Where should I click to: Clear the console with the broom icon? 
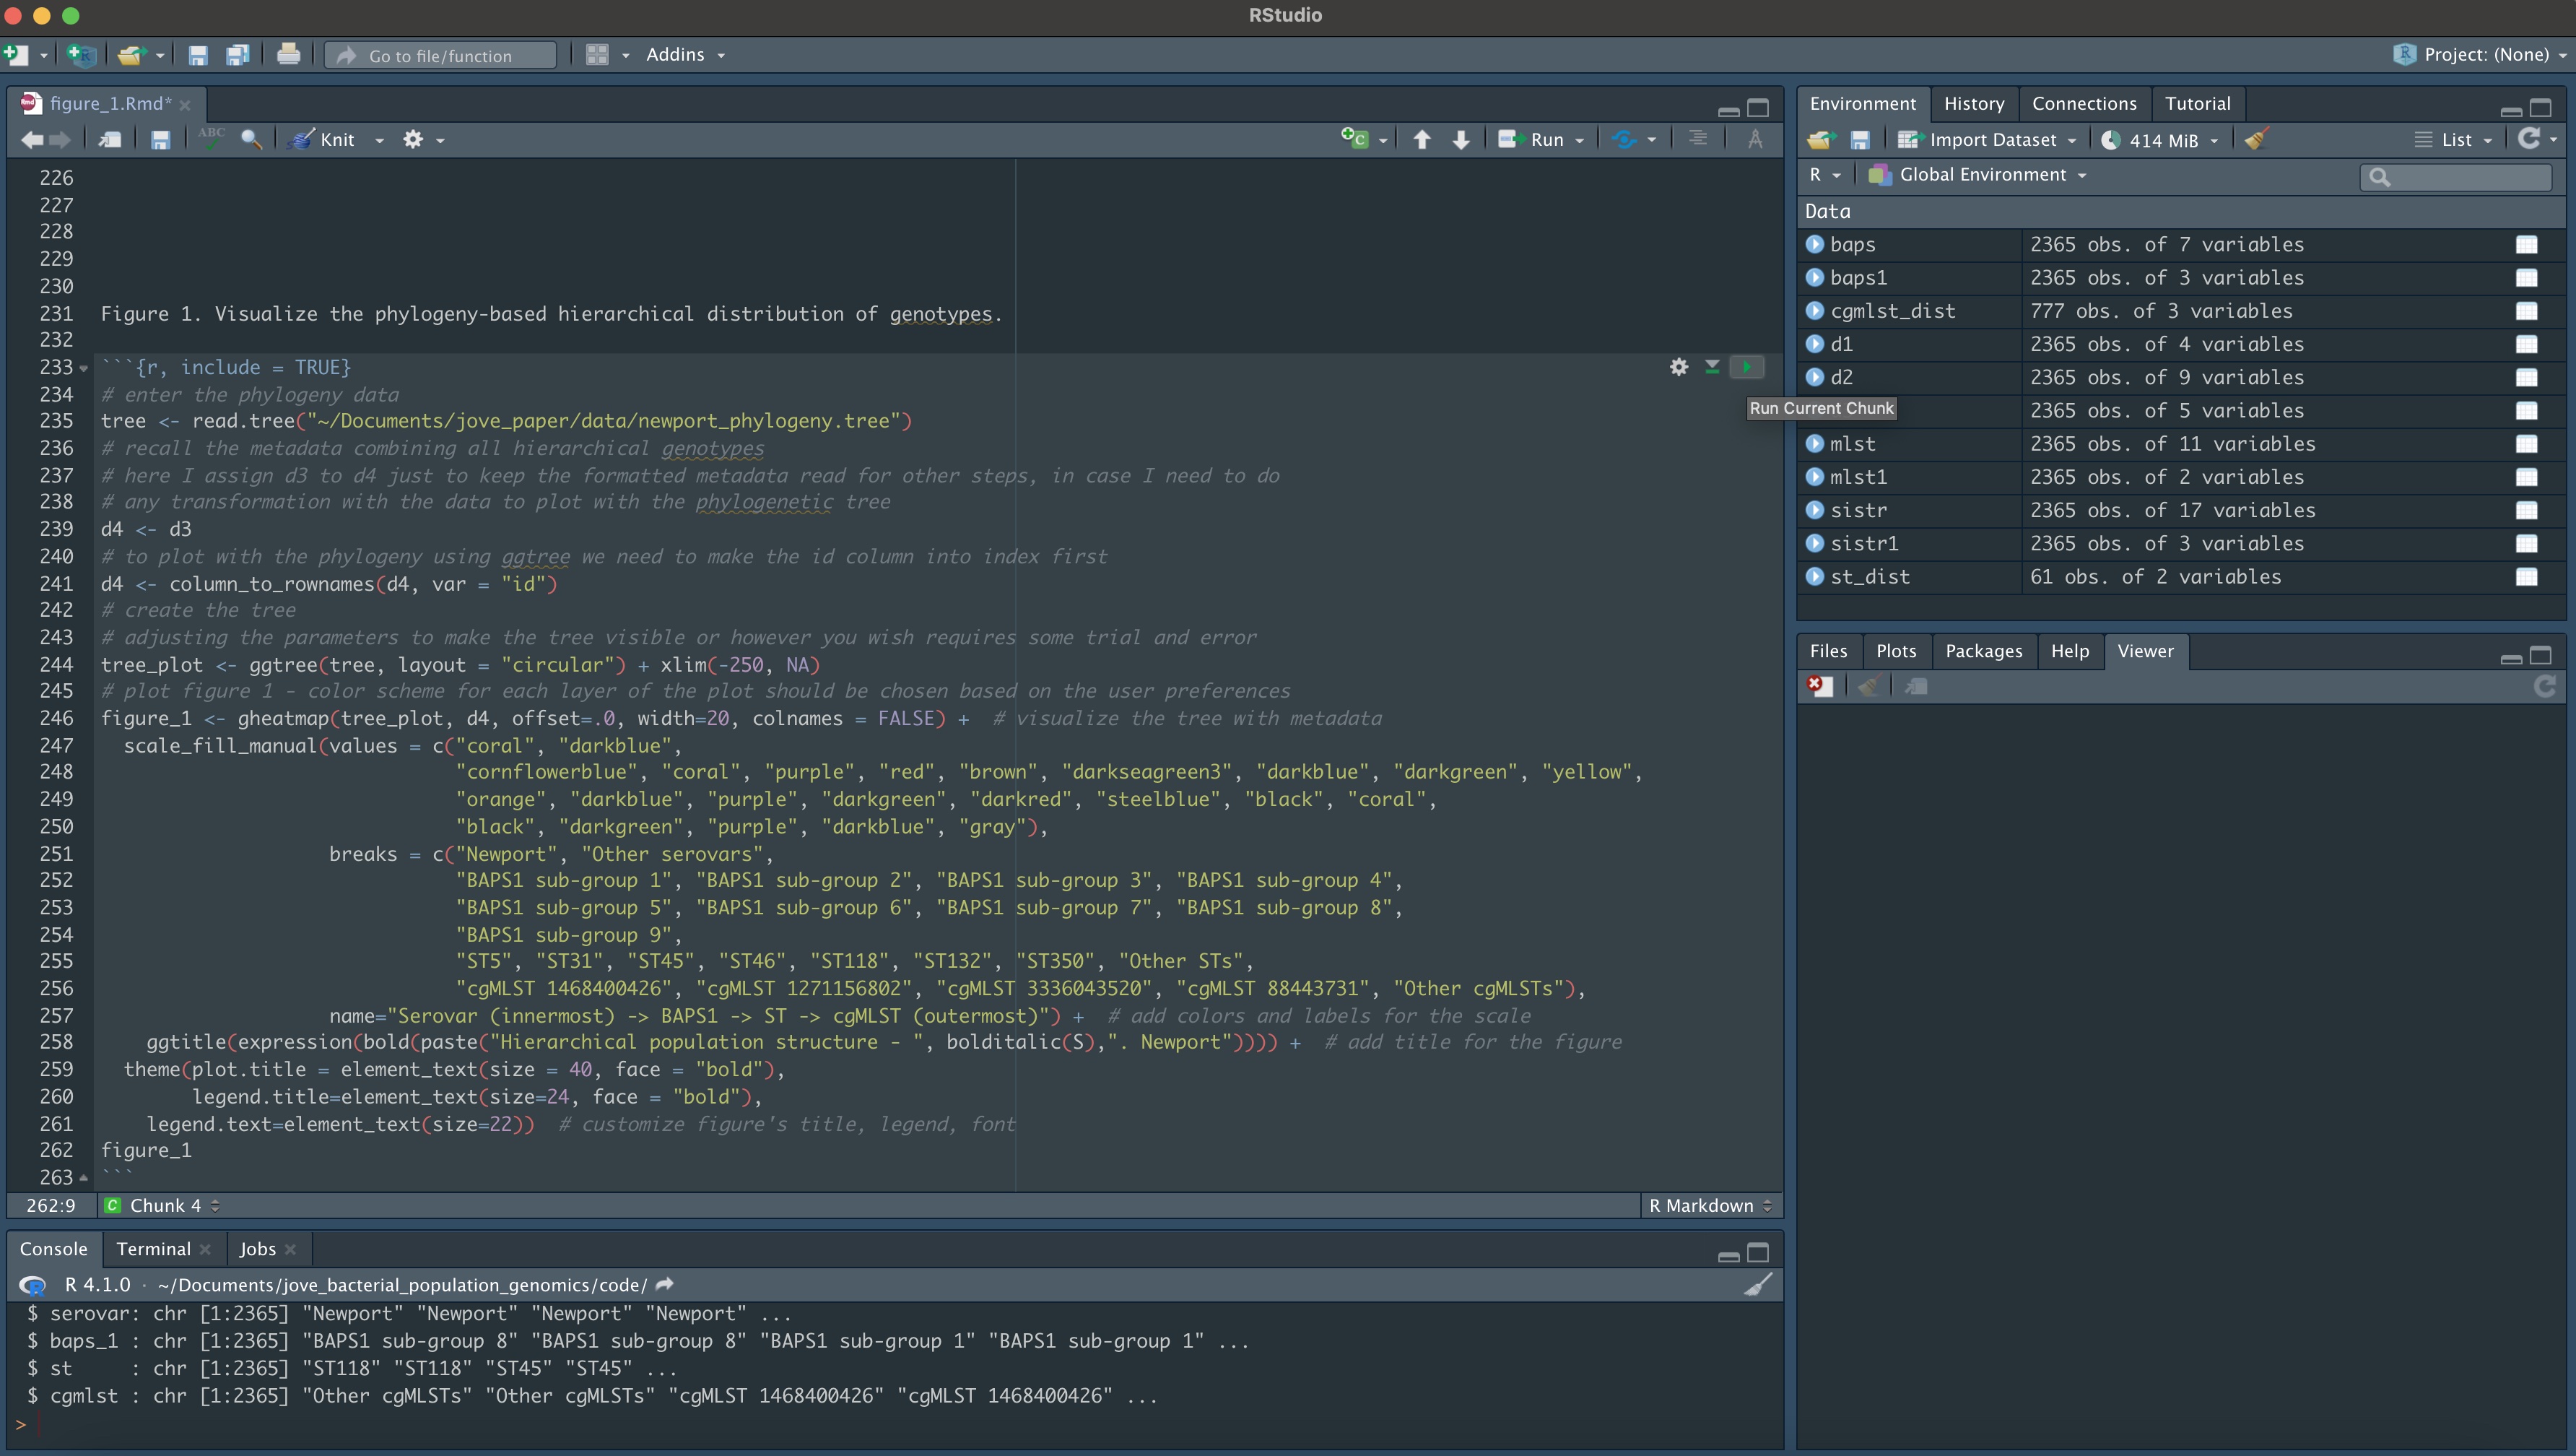point(1758,1285)
